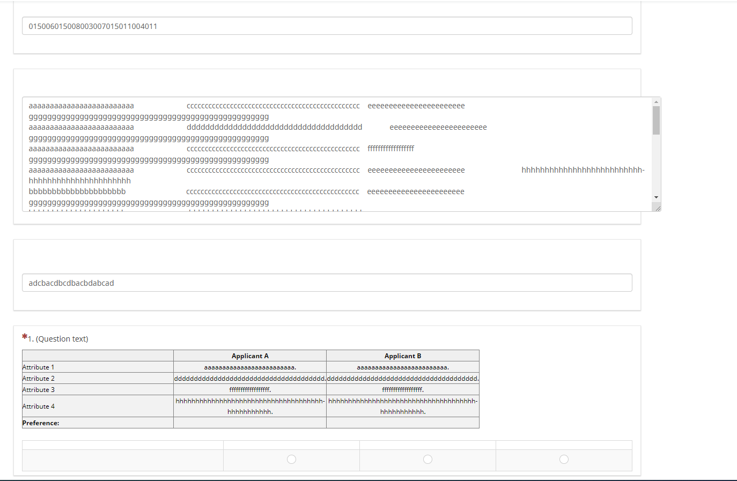
Task: Select the rightmost radio button option
Action: pyautogui.click(x=564, y=460)
